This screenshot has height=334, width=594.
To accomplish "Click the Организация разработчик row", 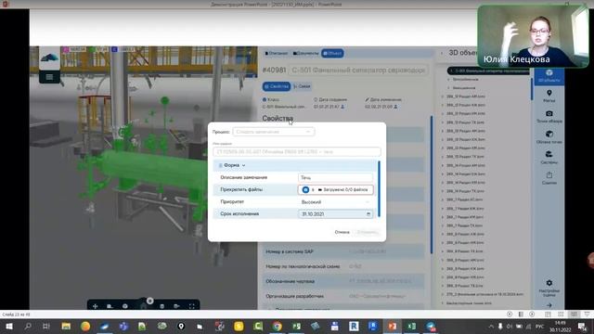I will point(343,296).
